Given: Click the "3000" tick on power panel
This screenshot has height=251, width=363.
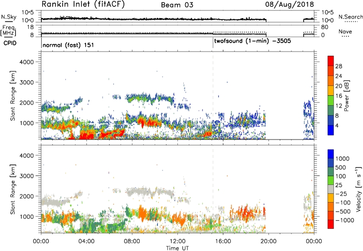Looking at the screenshot, I should (27, 82).
